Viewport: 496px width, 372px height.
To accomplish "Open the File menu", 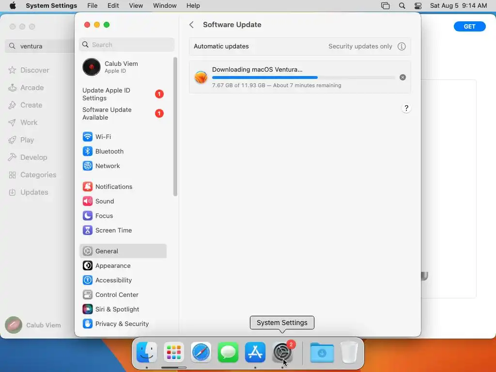I will tap(93, 6).
